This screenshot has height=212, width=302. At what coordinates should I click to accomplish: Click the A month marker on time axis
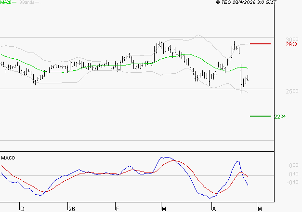[x=214, y=209]
